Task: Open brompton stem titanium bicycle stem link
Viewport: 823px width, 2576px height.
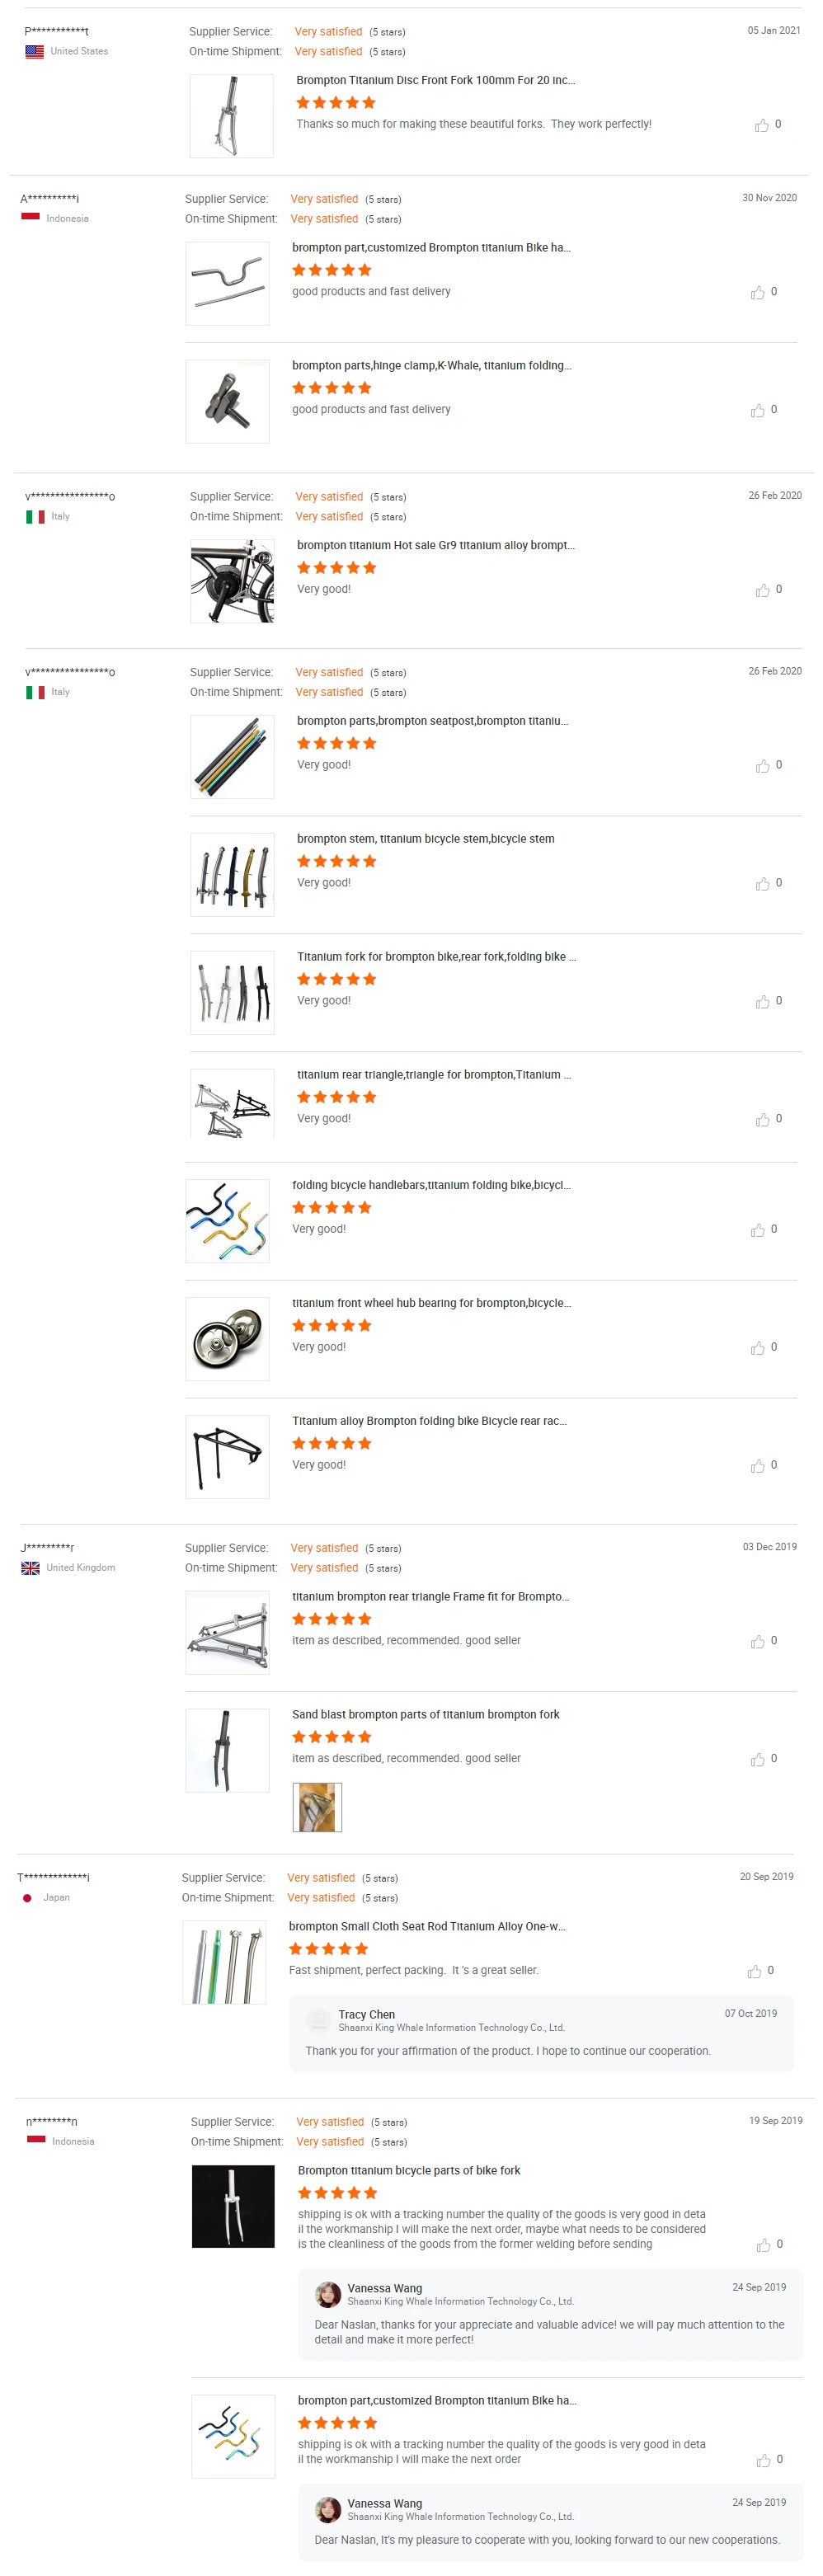Action: pos(425,839)
